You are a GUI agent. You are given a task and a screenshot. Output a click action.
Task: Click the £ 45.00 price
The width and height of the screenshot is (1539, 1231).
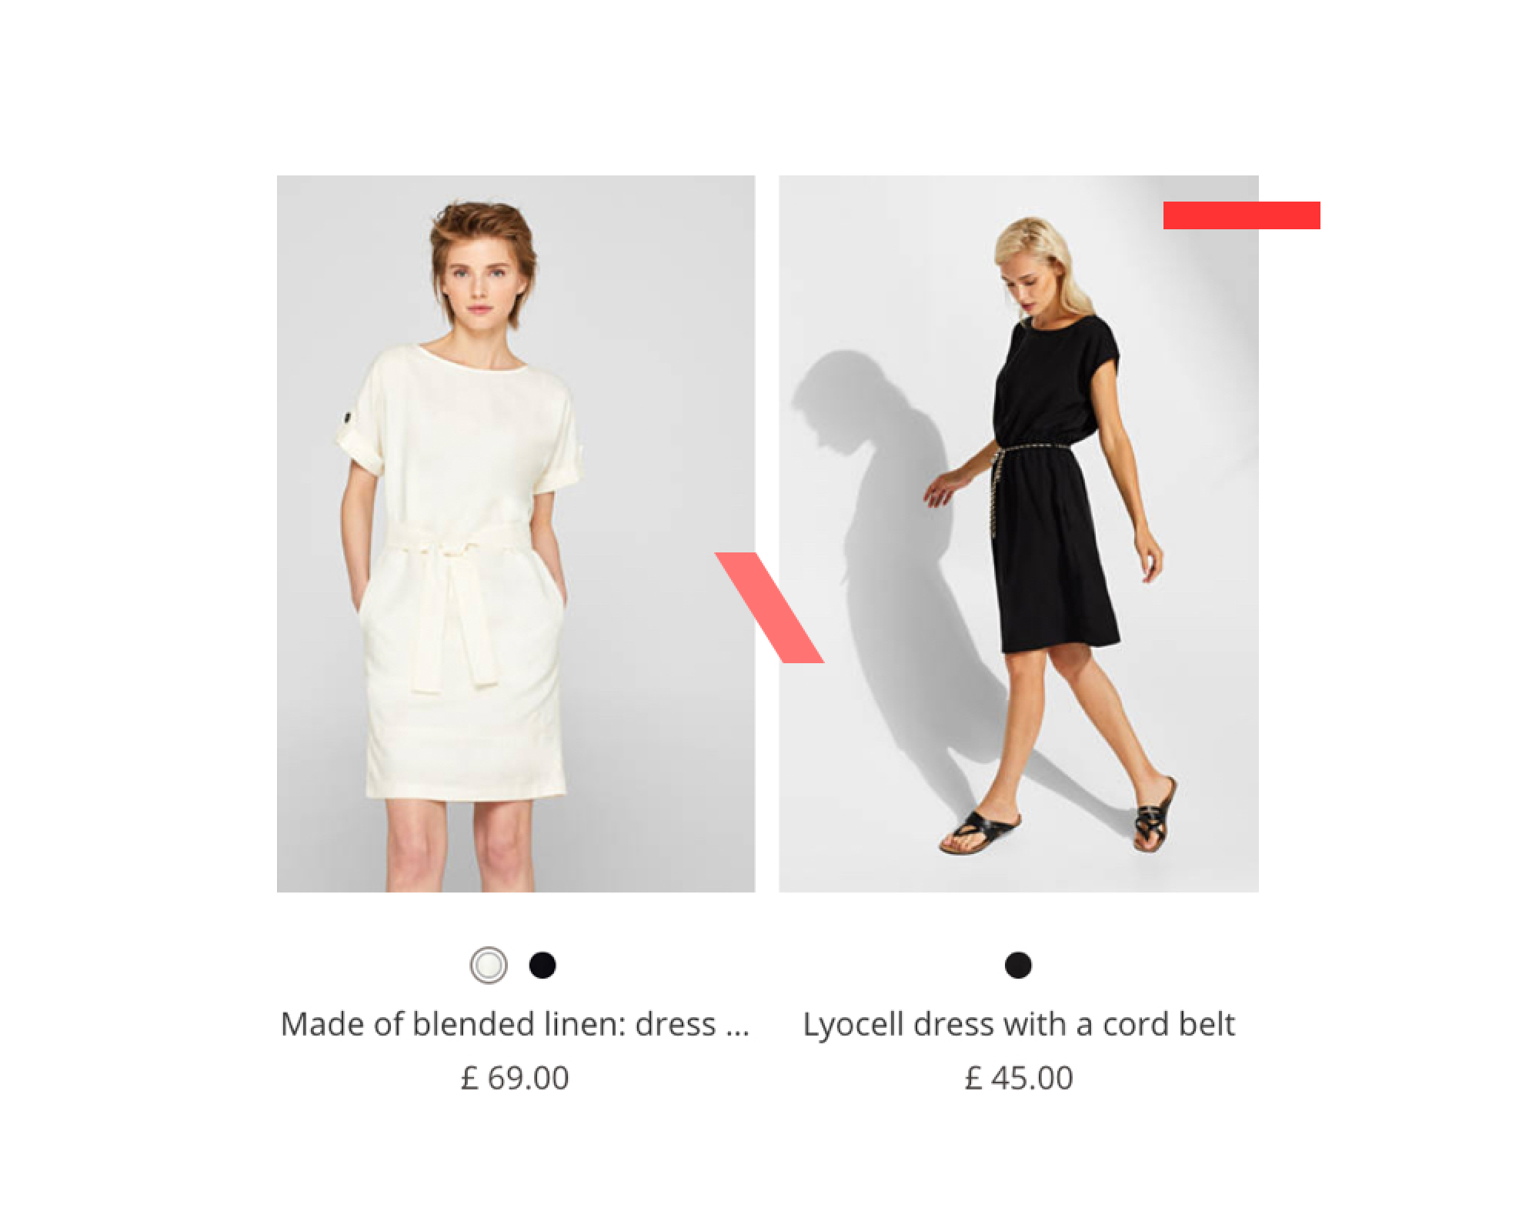tap(1019, 1078)
